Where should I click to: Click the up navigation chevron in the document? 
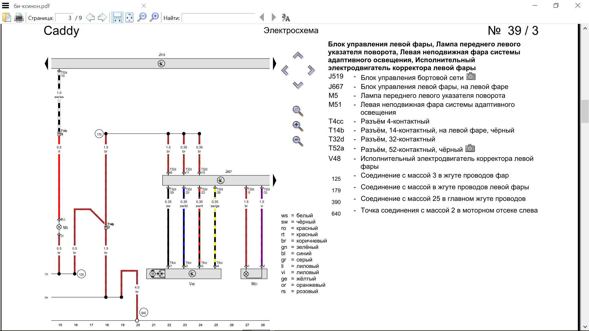pos(298,55)
